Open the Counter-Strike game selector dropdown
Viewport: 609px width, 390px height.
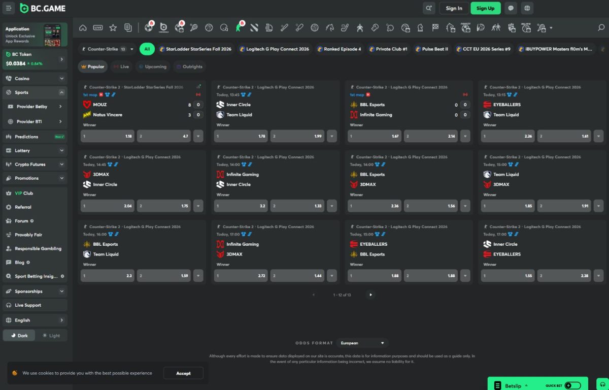pyautogui.click(x=107, y=49)
